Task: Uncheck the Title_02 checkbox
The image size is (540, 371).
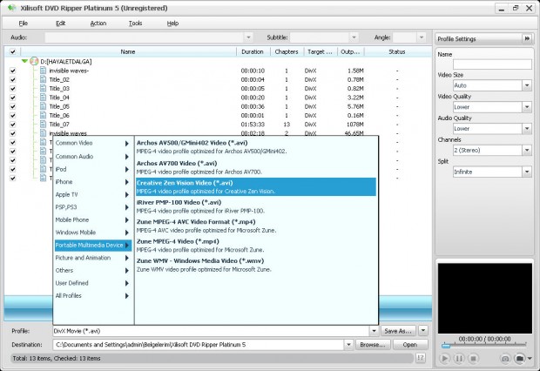Action: point(13,79)
